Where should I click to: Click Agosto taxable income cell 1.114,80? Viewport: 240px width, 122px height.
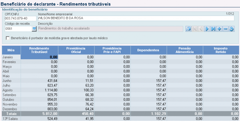click(39, 90)
